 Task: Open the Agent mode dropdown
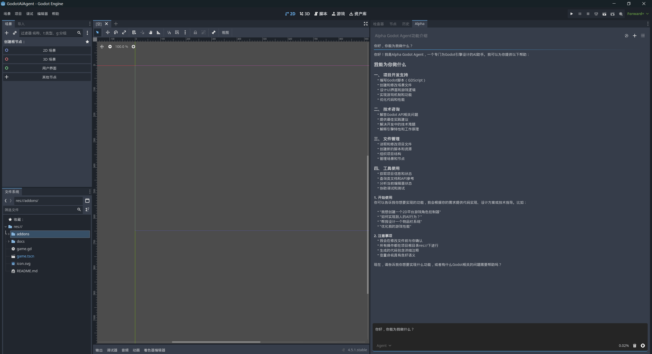(384, 346)
